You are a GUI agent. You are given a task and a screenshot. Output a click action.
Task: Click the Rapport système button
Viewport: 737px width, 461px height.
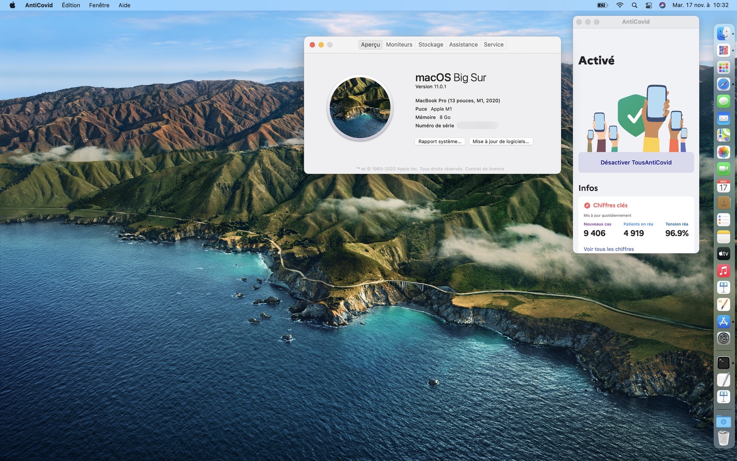tap(440, 141)
